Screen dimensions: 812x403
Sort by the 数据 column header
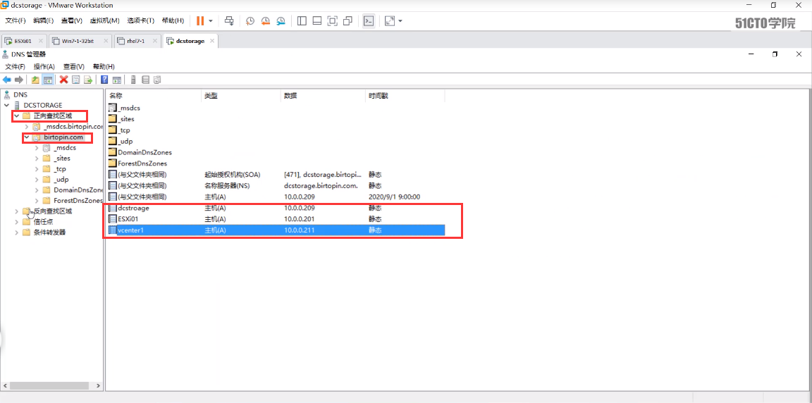323,96
